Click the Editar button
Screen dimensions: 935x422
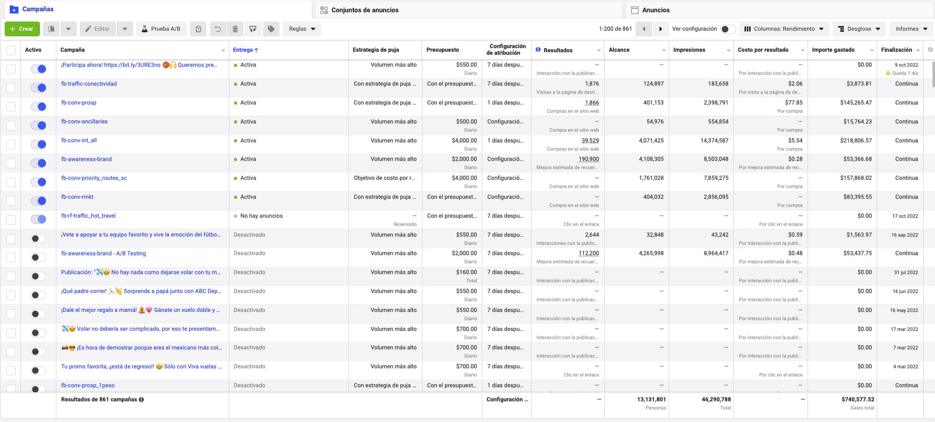click(x=97, y=29)
